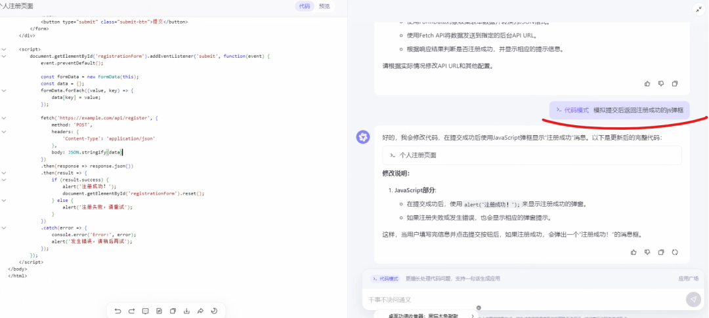709x318 pixels.
Task: Fold the if (result.success) block
Action: 4,180
